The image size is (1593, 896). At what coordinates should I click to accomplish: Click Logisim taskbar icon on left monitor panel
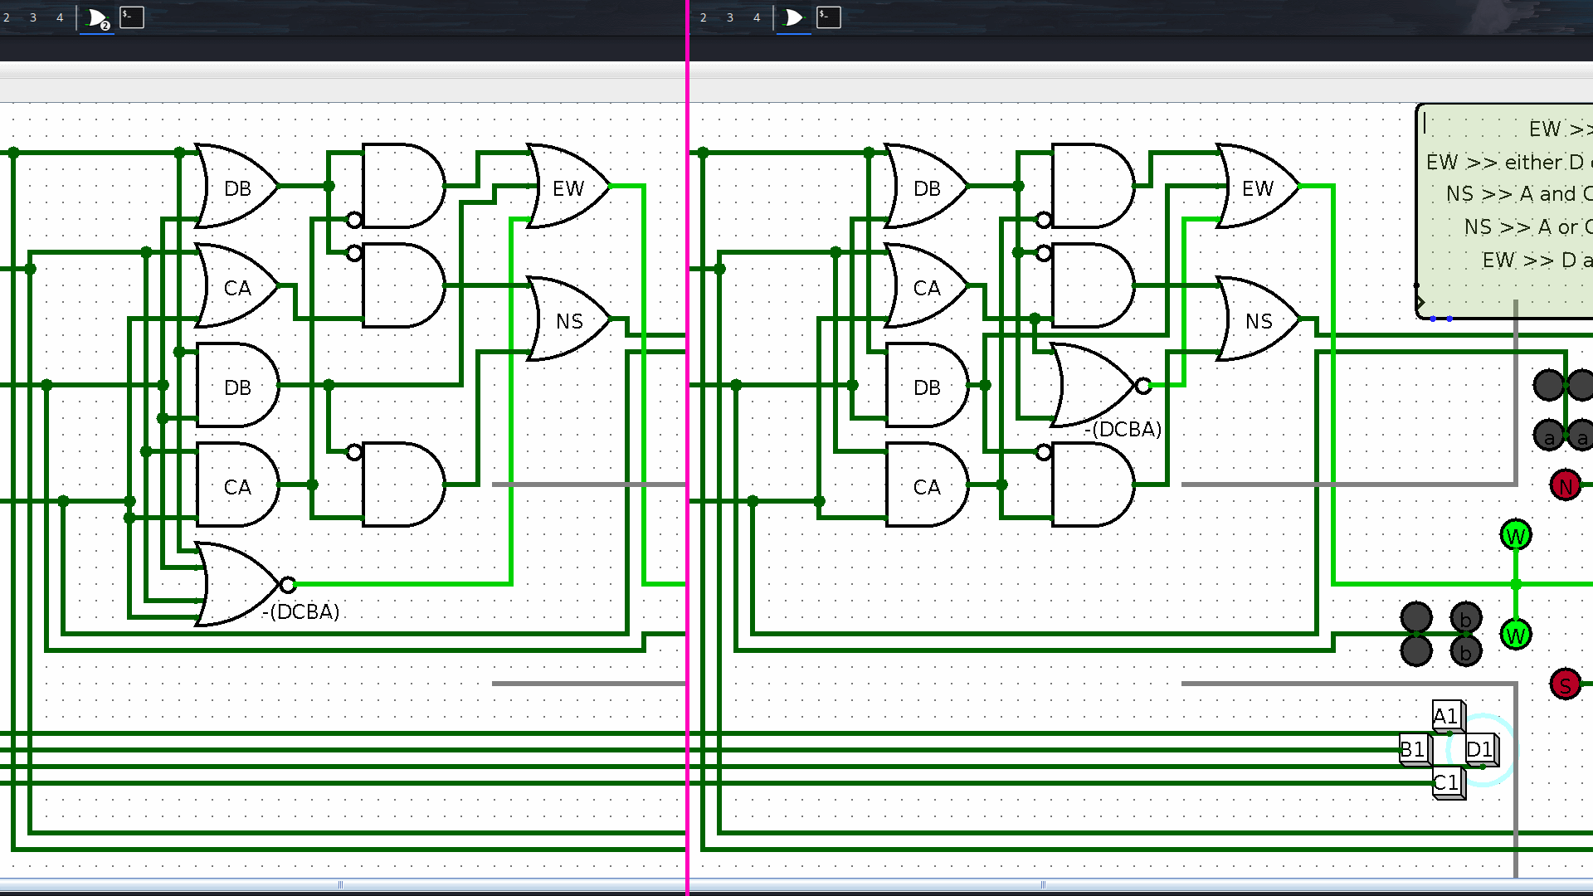[x=98, y=17]
